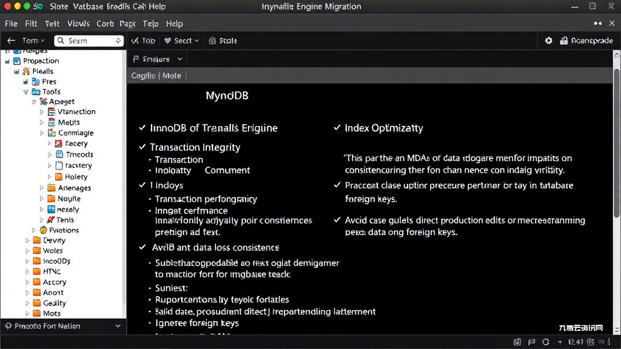Click the Cenmlagie item icon
The height and width of the screenshot is (349, 621).
coord(52,133)
